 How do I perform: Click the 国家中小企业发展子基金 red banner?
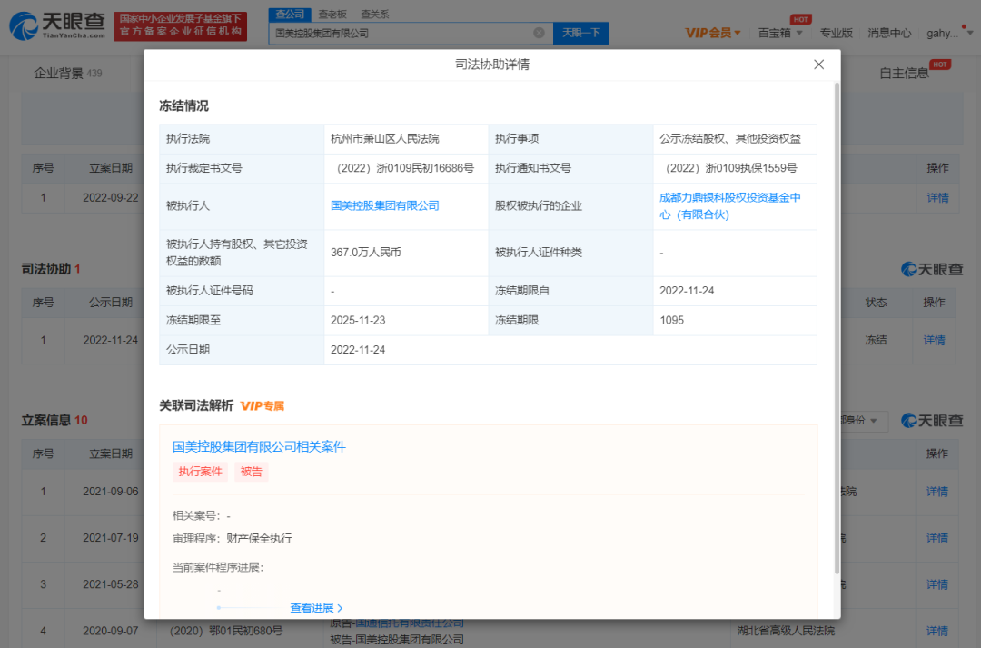180,26
